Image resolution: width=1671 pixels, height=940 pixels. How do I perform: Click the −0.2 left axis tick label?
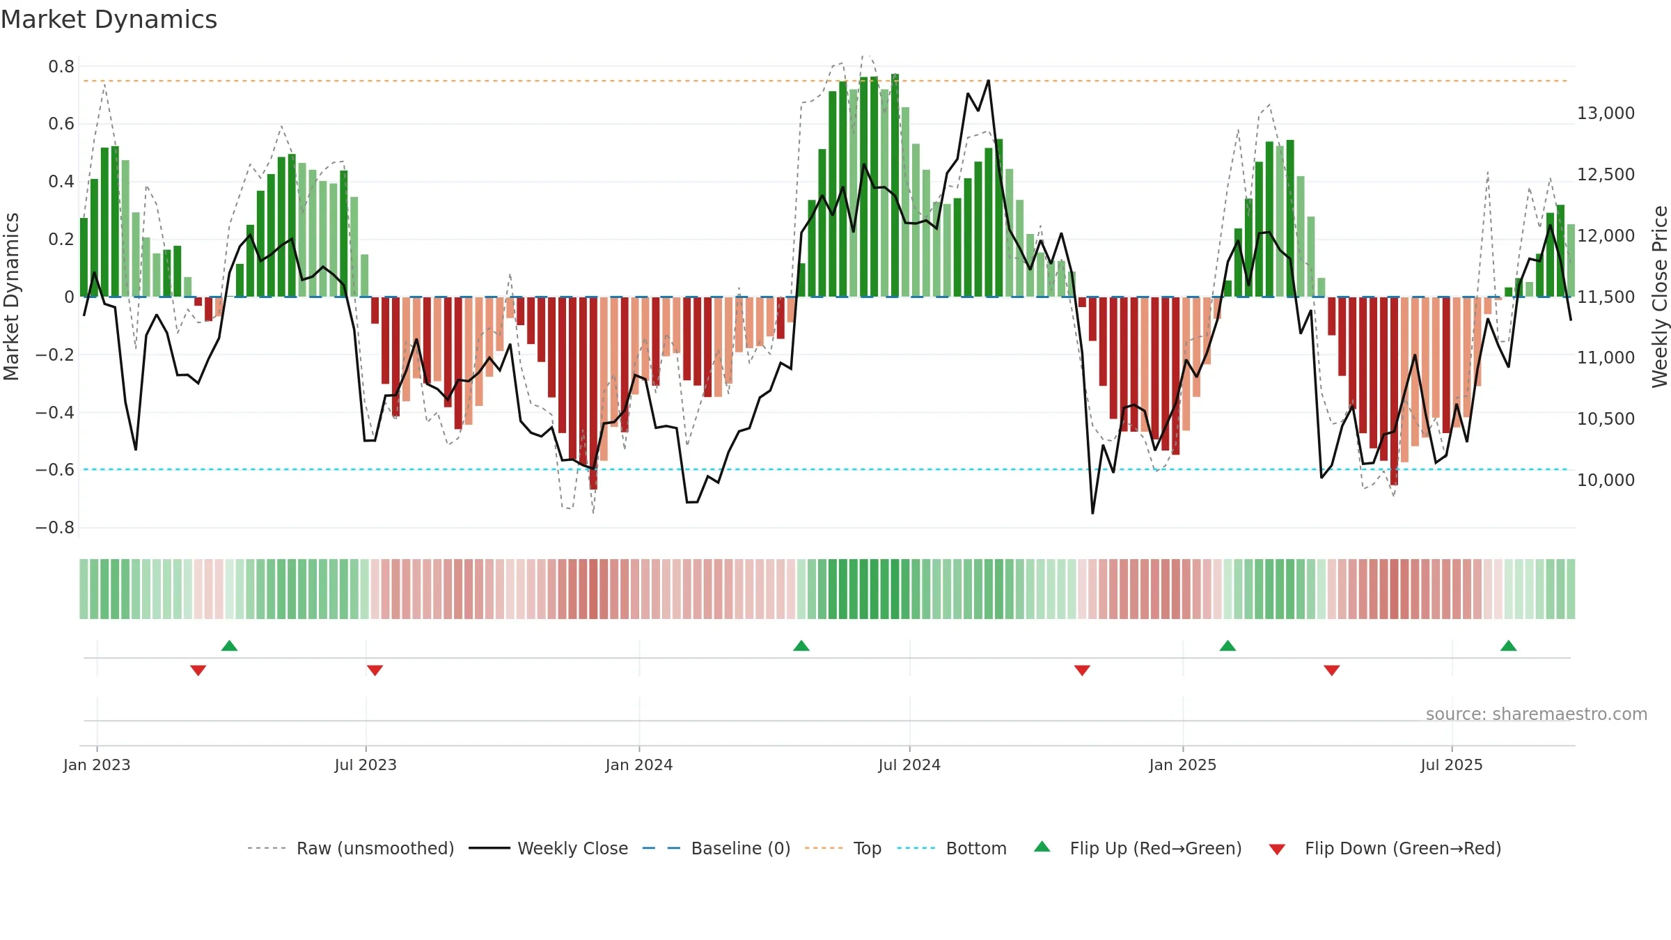pos(55,355)
